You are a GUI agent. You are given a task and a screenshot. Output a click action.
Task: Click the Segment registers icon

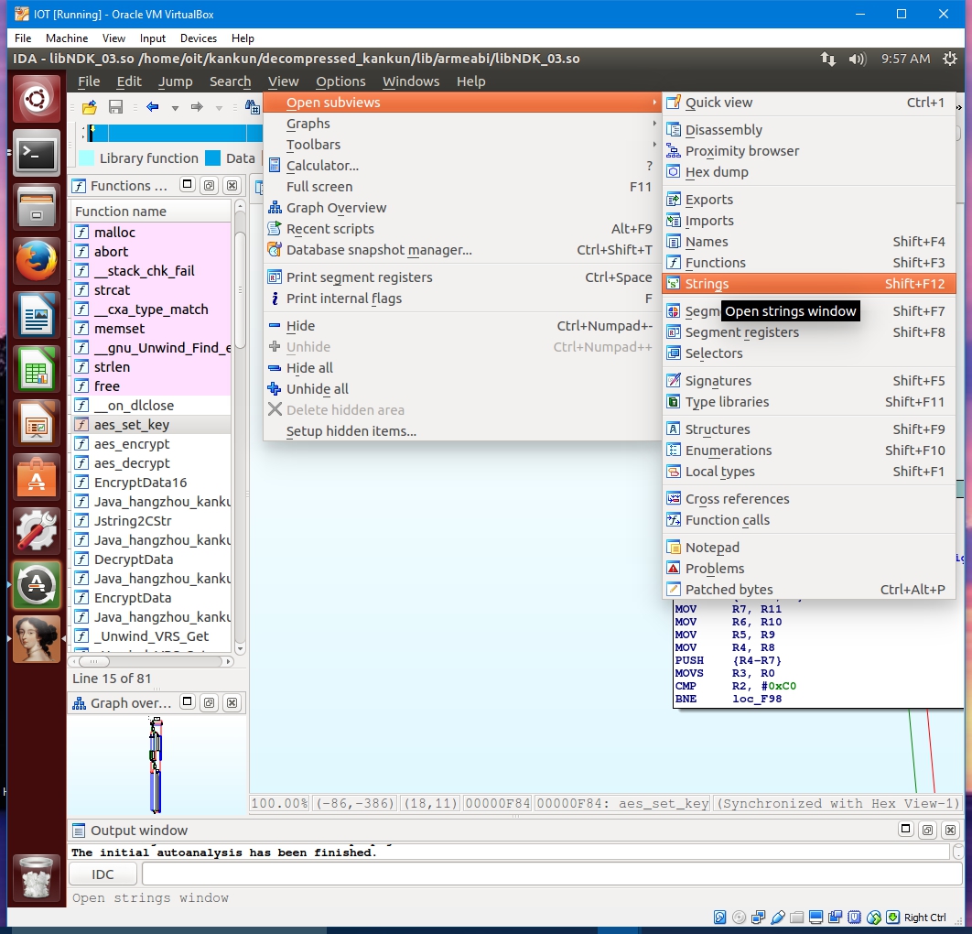click(674, 331)
